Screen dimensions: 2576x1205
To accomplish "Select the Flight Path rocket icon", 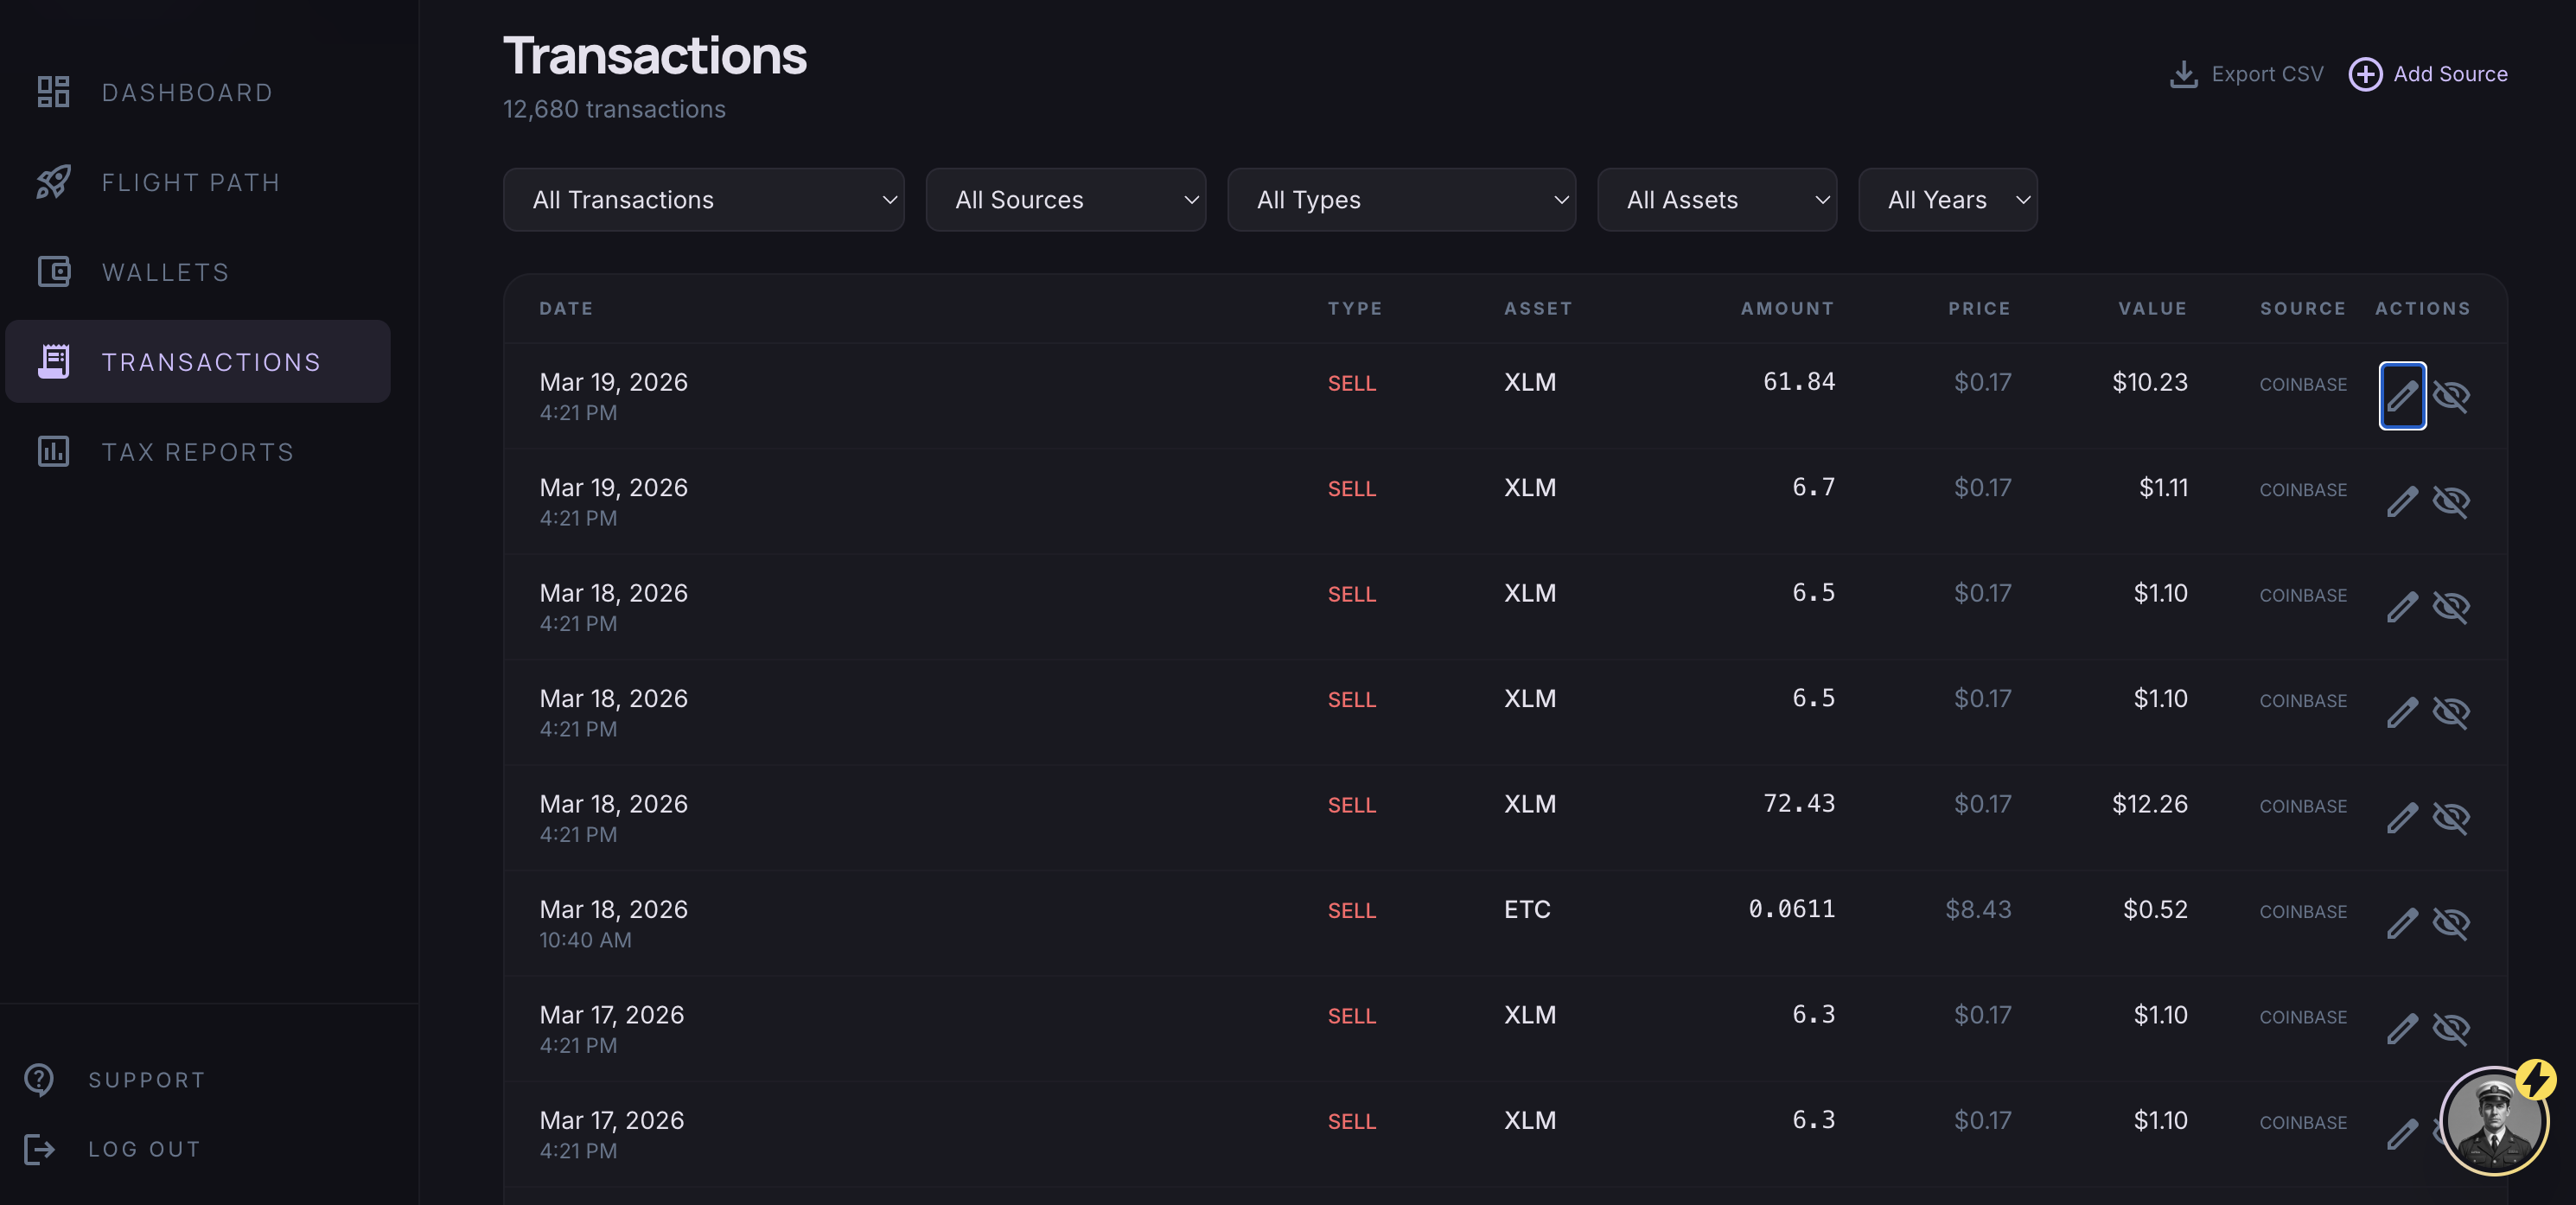I will [53, 181].
